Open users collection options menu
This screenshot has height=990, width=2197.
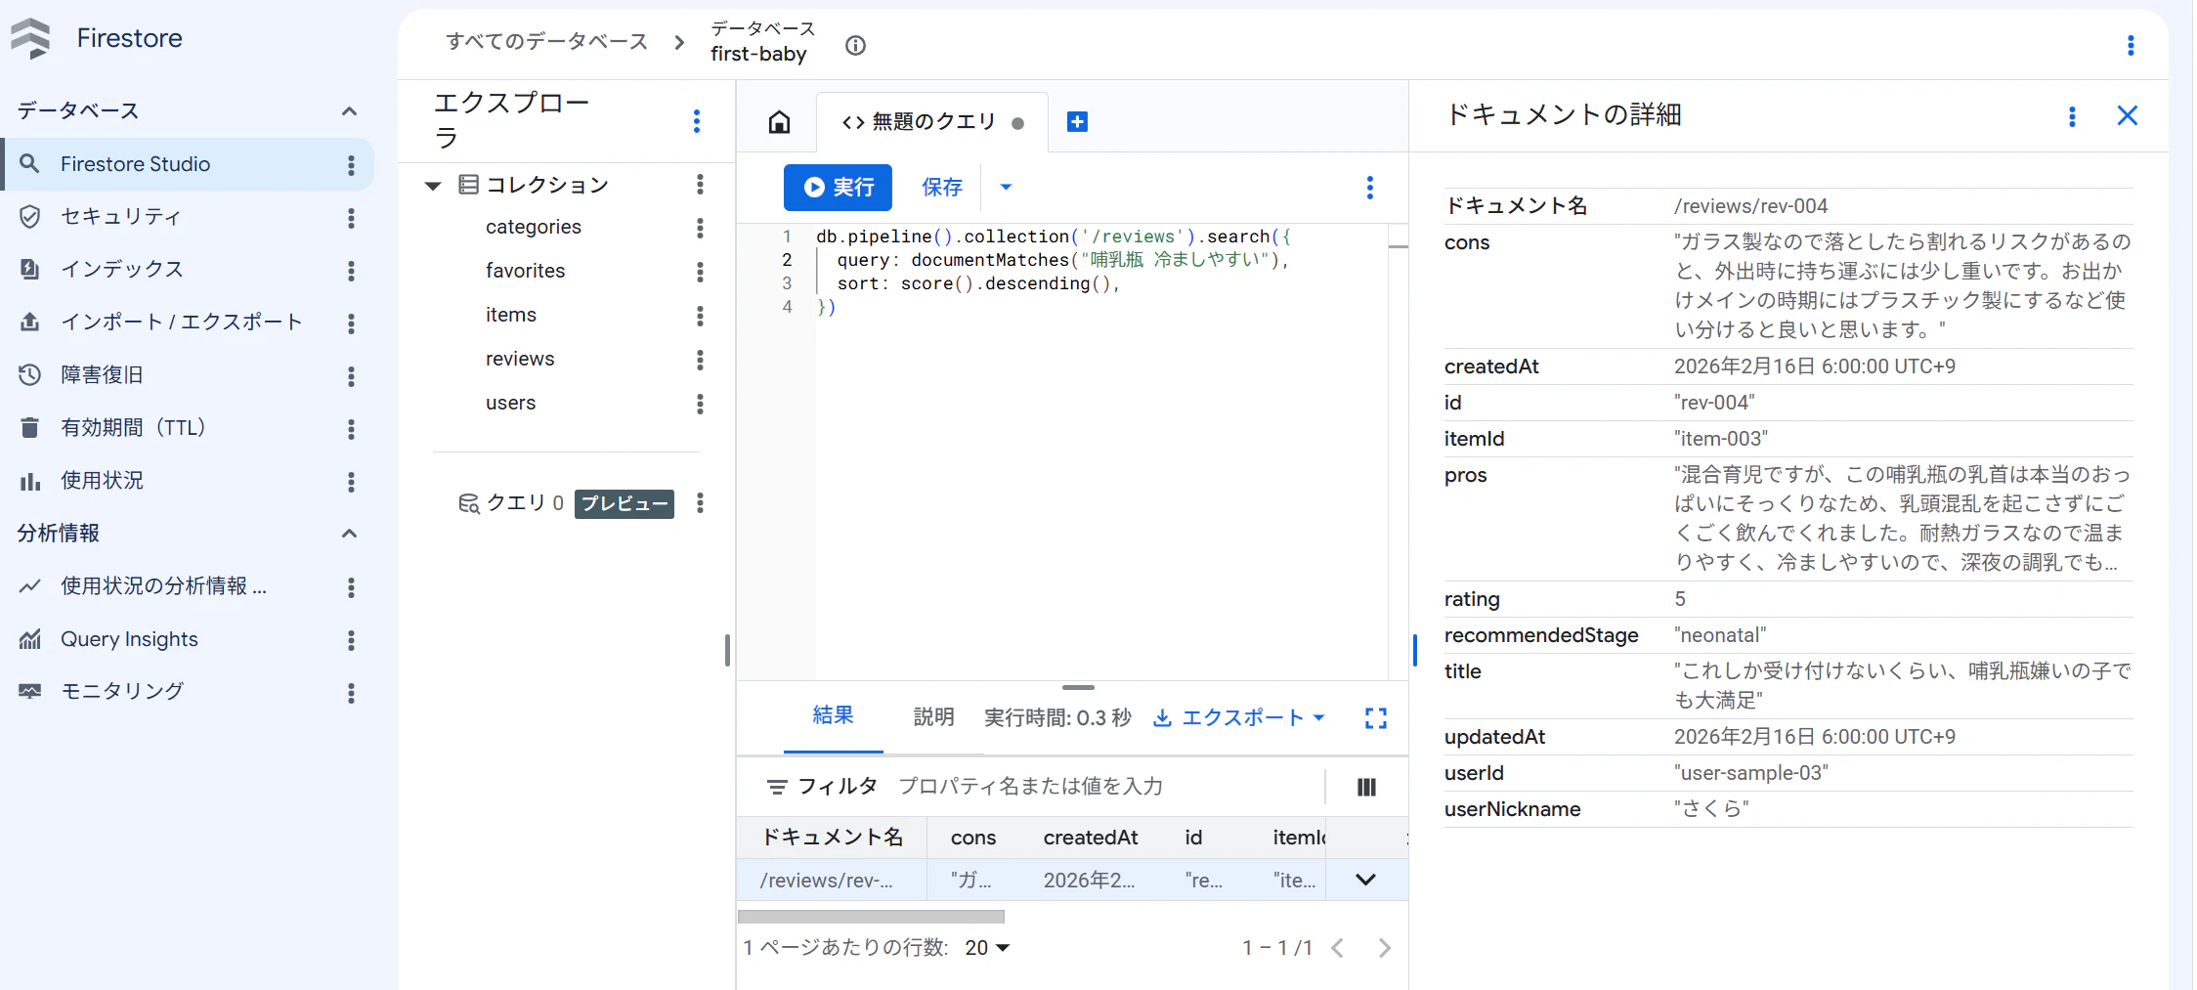click(700, 404)
